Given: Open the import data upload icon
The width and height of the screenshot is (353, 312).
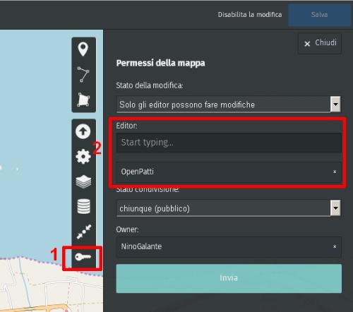Looking at the screenshot, I should pyautogui.click(x=83, y=131).
